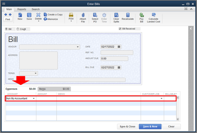Click Create a Copy

click(53, 15)
